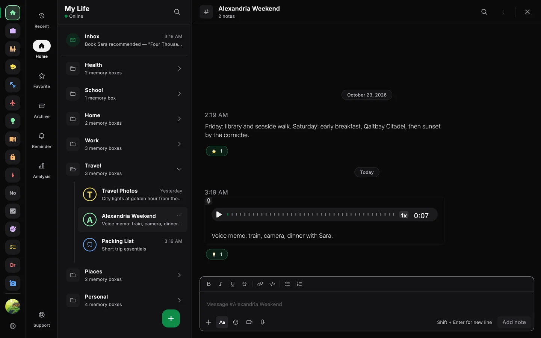Open Alexandria Weekend row options menu

pos(179,216)
